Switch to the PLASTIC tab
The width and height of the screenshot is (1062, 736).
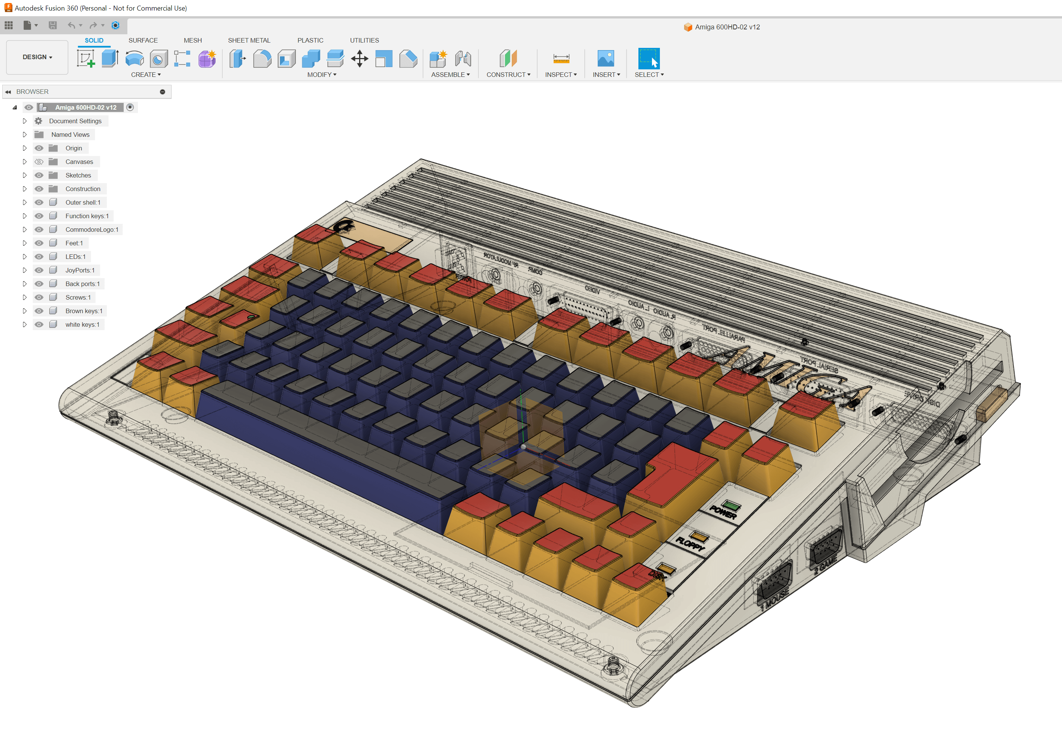point(310,41)
